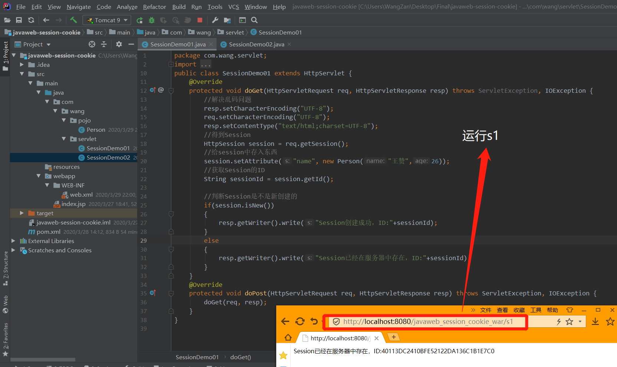Select the SessionDemo01.java editor tab
The image size is (617, 367).
pyautogui.click(x=178, y=44)
